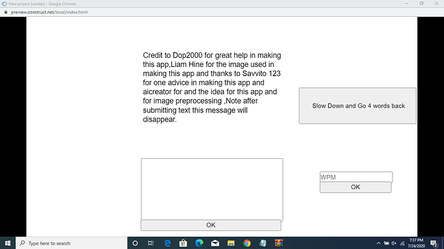Image resolution: width=444 pixels, height=249 pixels.
Task: Close the Chrome window
Action: [436, 3]
